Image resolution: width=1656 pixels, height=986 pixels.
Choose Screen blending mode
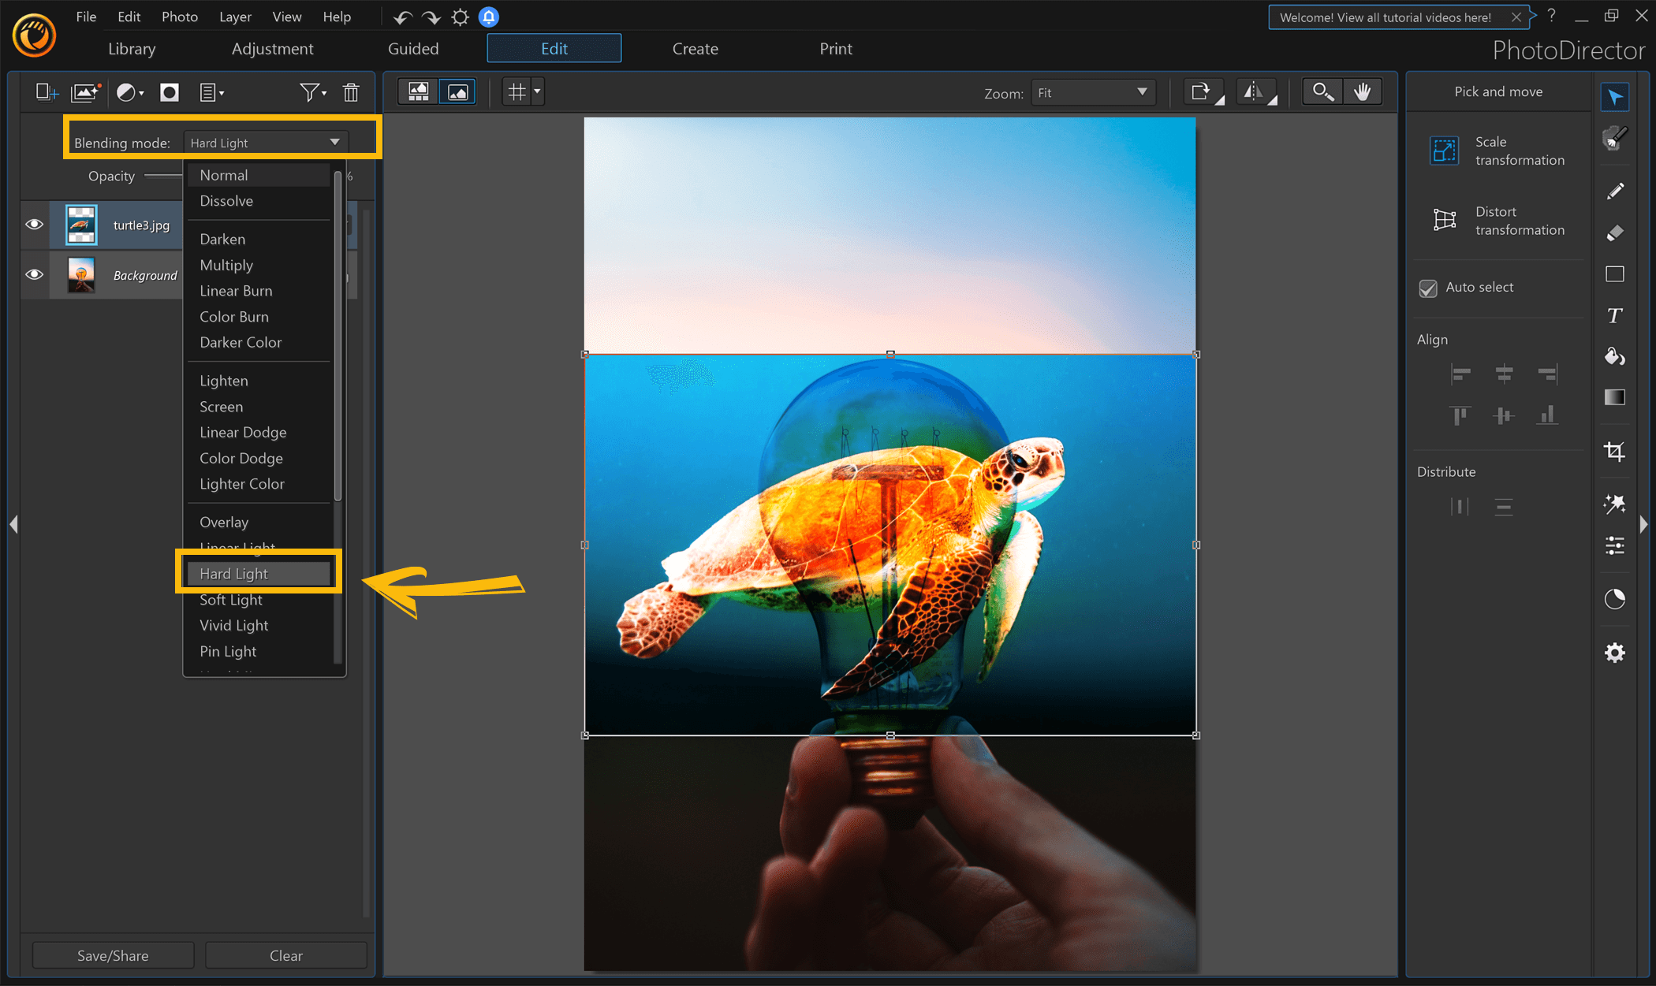click(259, 407)
